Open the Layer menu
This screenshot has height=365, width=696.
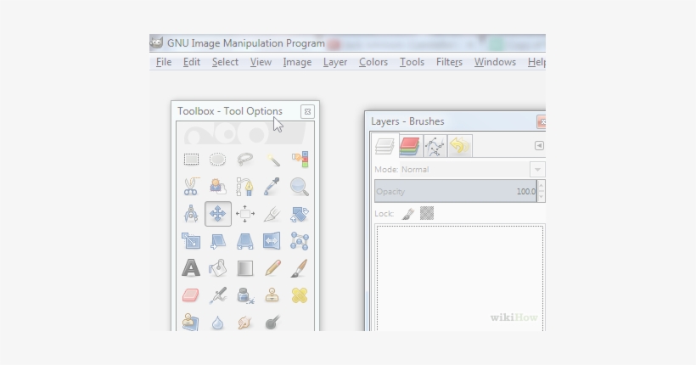(335, 62)
